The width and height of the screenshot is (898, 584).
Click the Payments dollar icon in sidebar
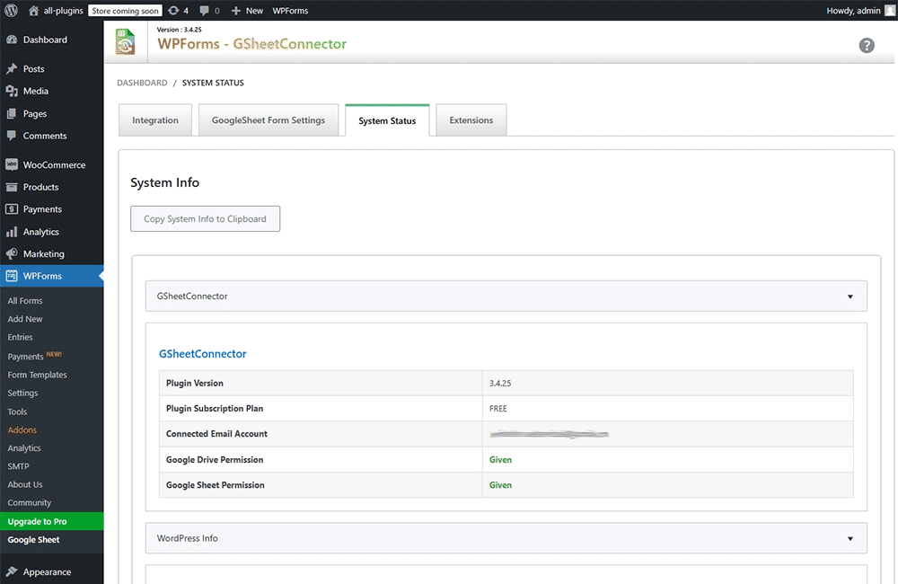(12, 209)
